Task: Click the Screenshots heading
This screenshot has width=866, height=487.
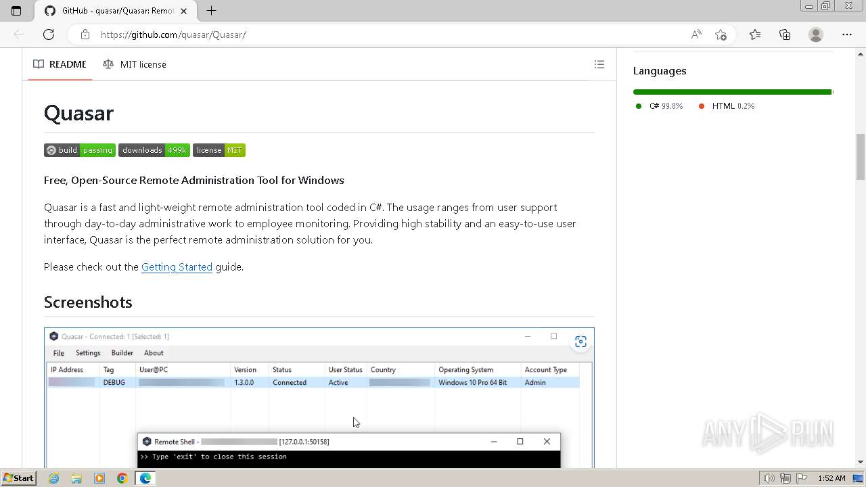Action: pos(88,302)
